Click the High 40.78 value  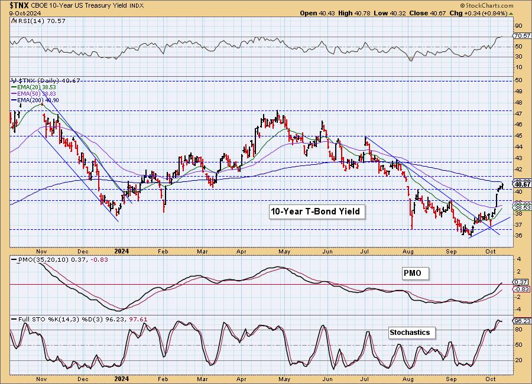[x=355, y=13]
